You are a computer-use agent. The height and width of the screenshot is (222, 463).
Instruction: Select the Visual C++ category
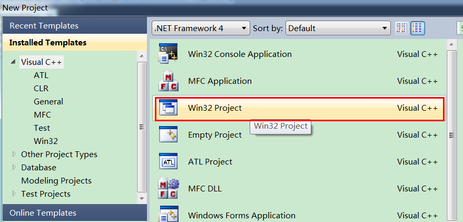pos(41,62)
